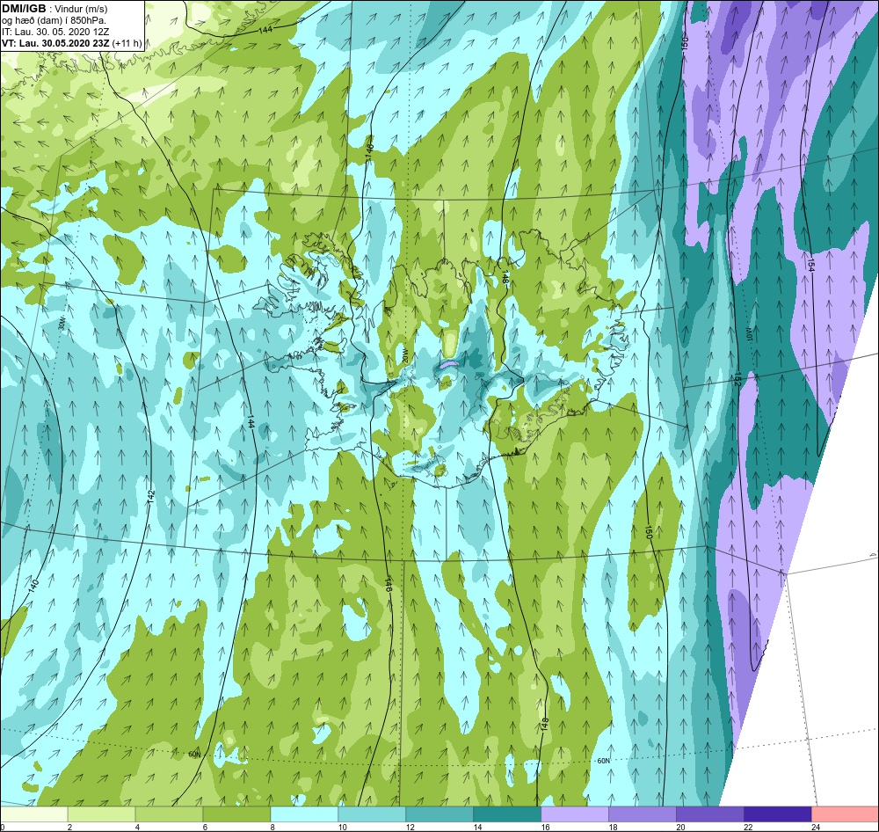Image resolution: width=879 pixels, height=832 pixels.
Task: Click the '10W' longitude label
Action: [748, 334]
